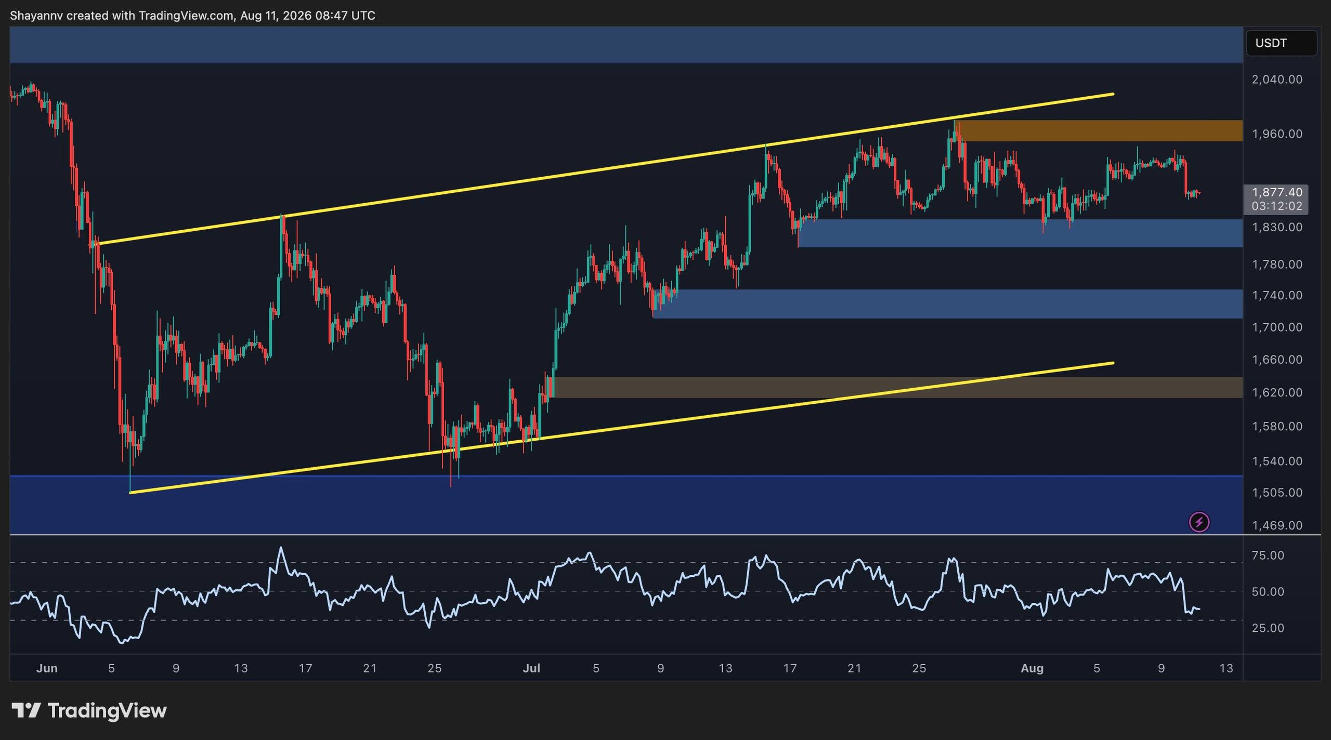Click the candle countdown timer 03:12:02

(x=1276, y=206)
